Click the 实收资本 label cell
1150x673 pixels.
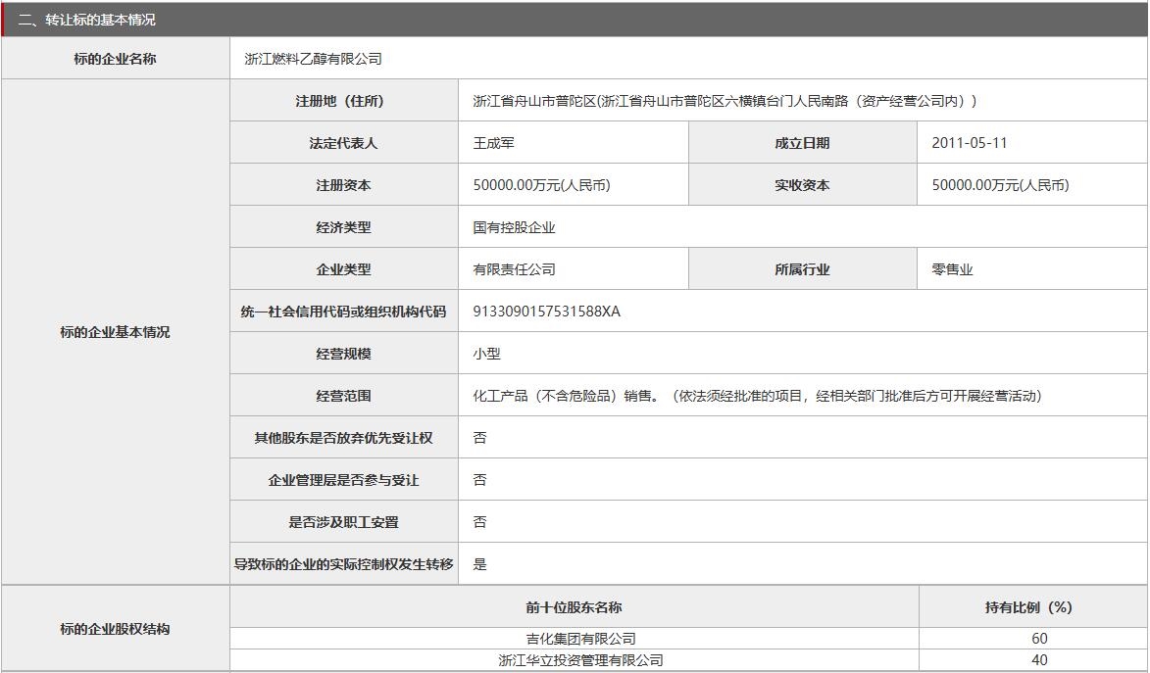click(x=800, y=184)
